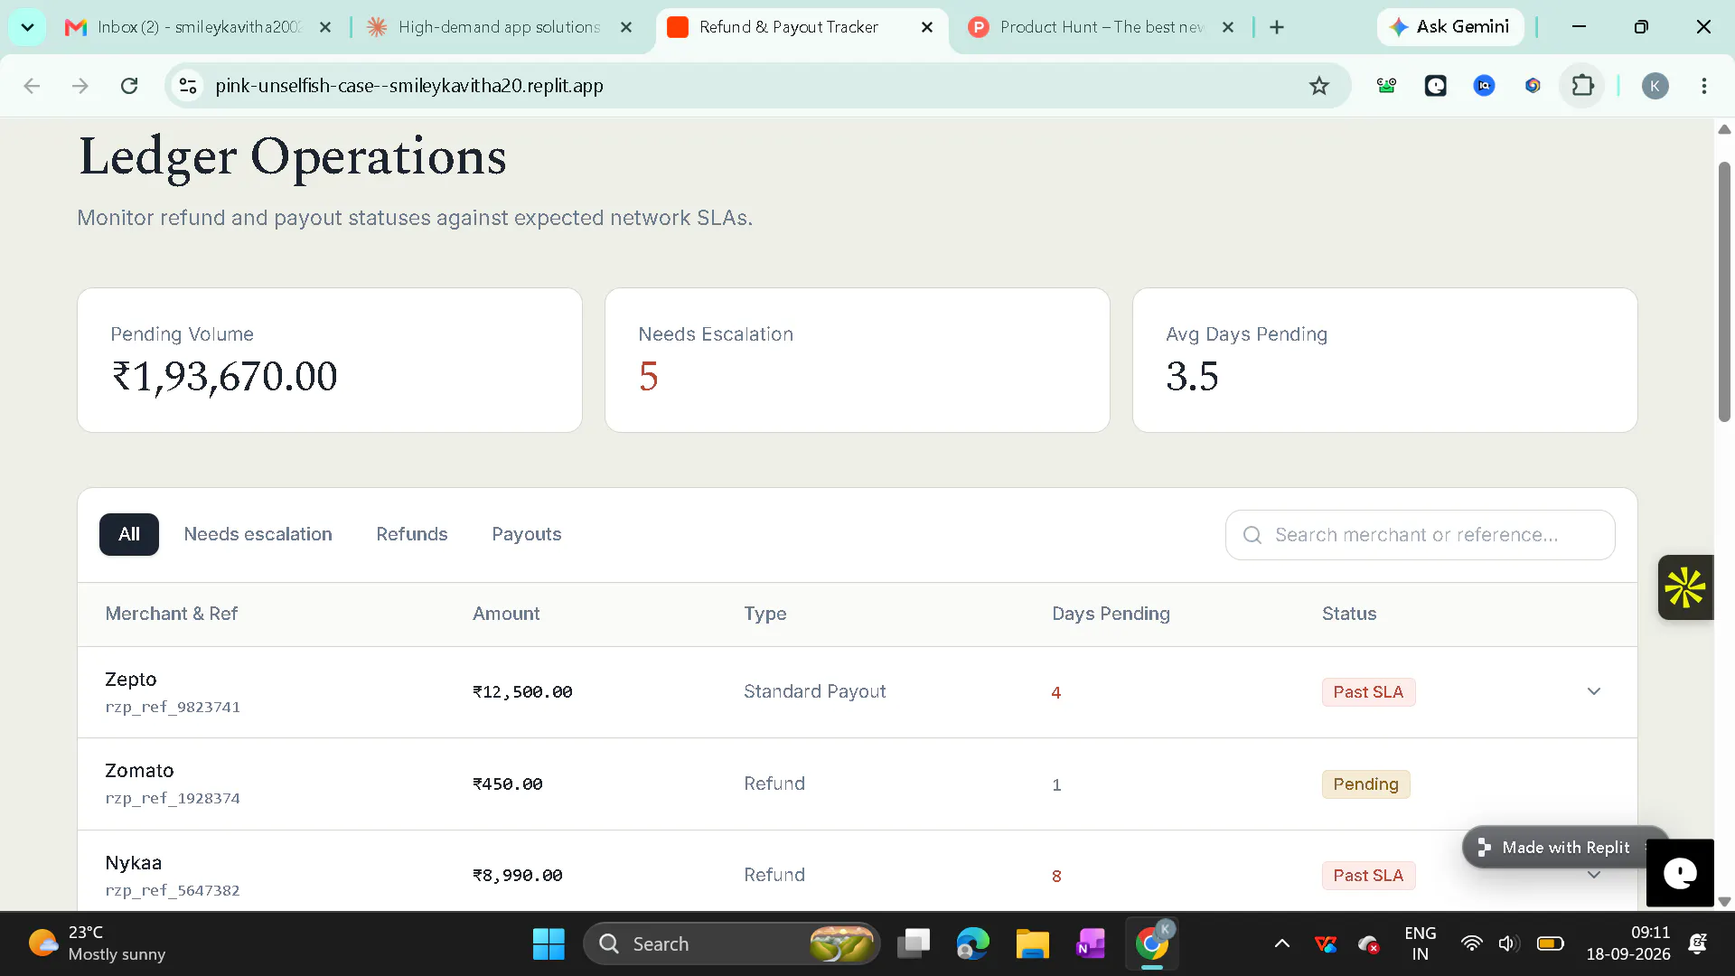Open the notifications bell icon
This screenshot has height=976, width=1735.
point(1698,944)
